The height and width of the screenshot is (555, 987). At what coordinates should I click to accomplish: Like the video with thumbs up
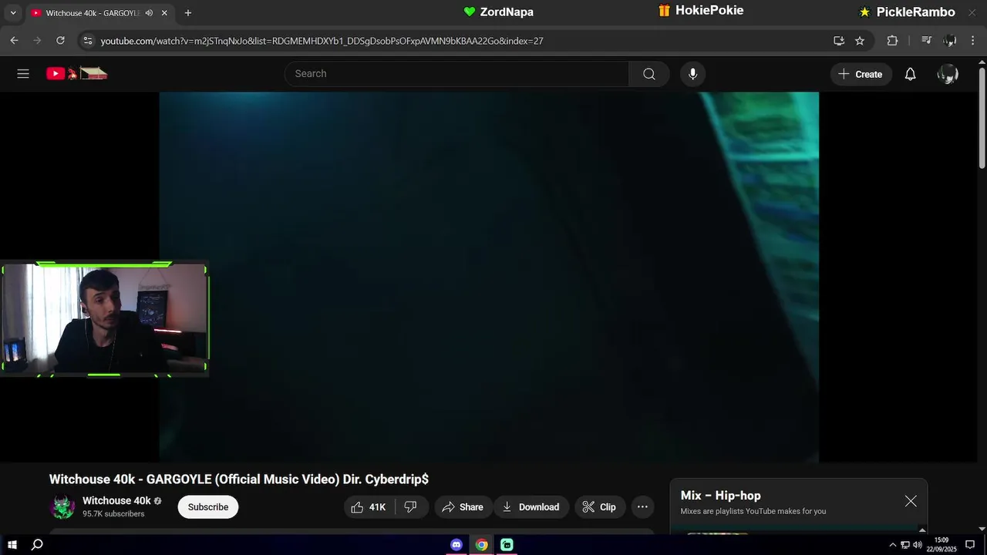coord(369,507)
